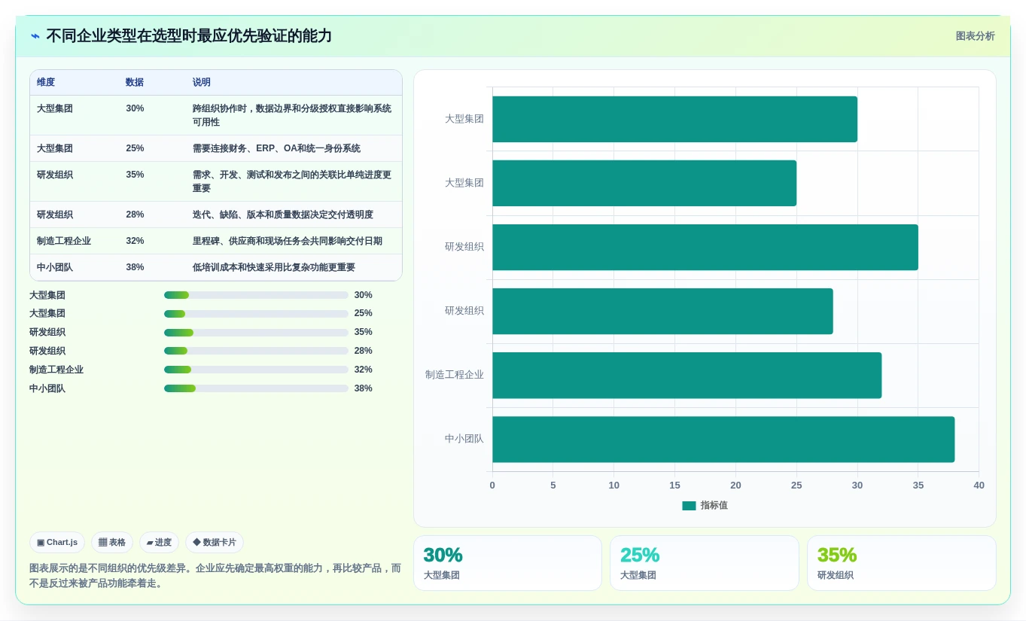
Task: Click the chart bar ending at 35
Action: point(705,247)
